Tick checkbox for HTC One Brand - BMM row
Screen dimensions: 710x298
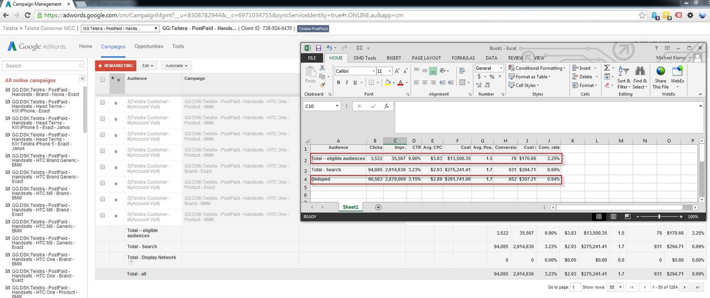102,199
